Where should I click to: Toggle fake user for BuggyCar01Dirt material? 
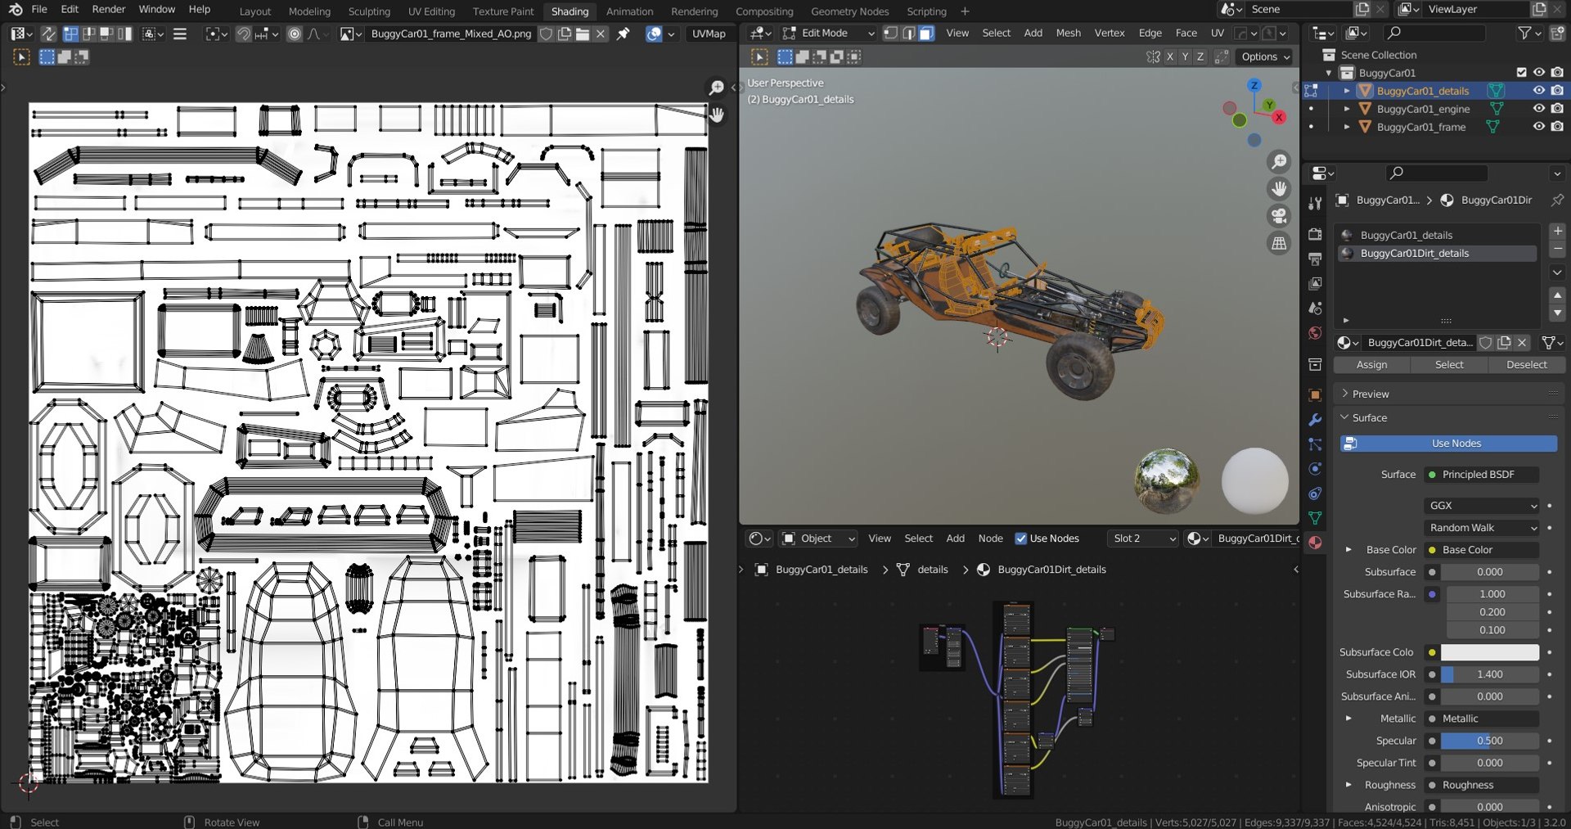pos(1486,343)
